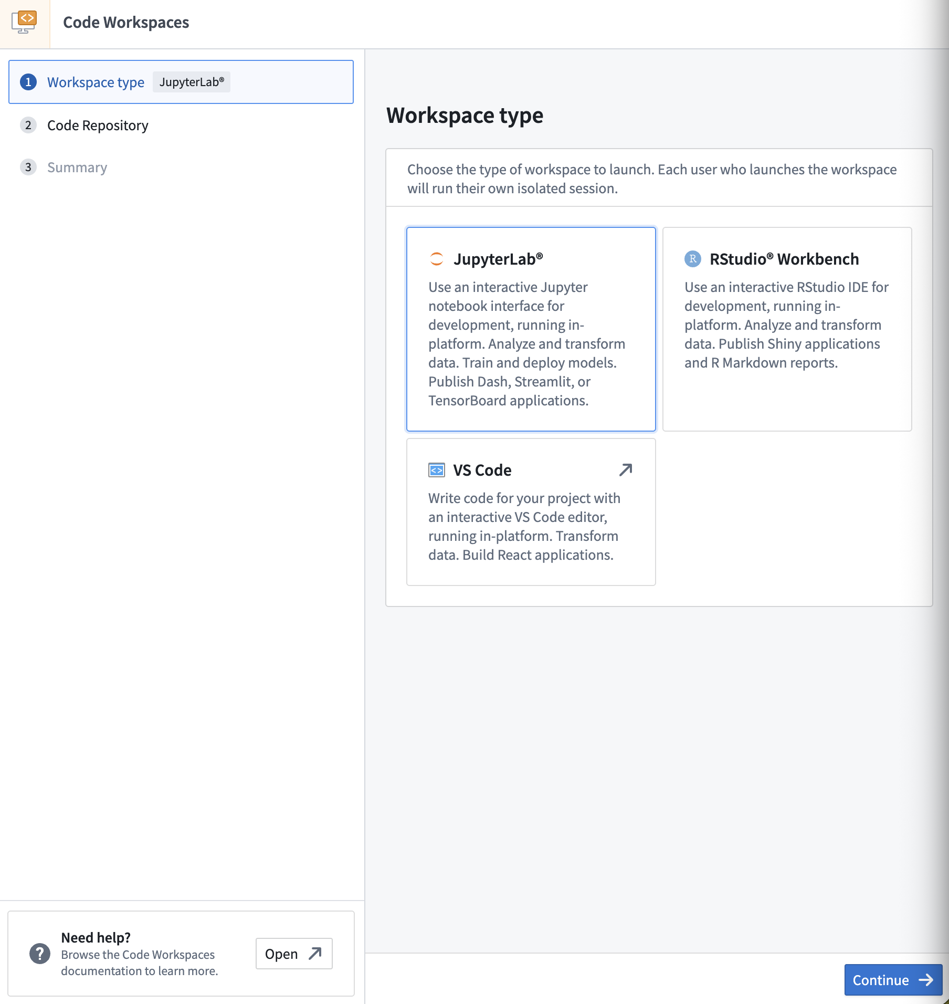949x1004 pixels.
Task: Click the VS Code external link arrow
Action: [625, 469]
